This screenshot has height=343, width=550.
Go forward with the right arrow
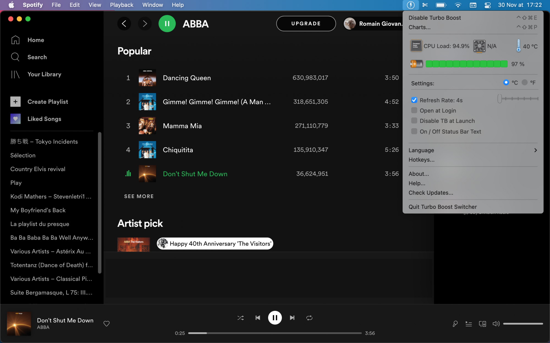point(145,24)
